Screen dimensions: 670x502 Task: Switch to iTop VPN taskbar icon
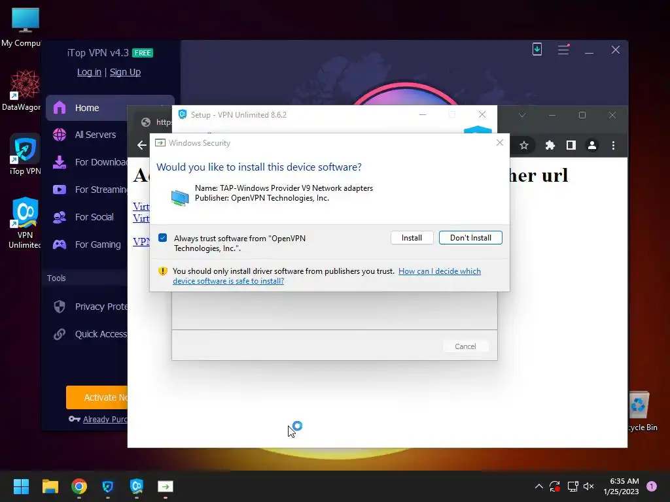(x=108, y=486)
